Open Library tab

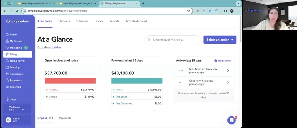pyautogui.click(x=99, y=21)
